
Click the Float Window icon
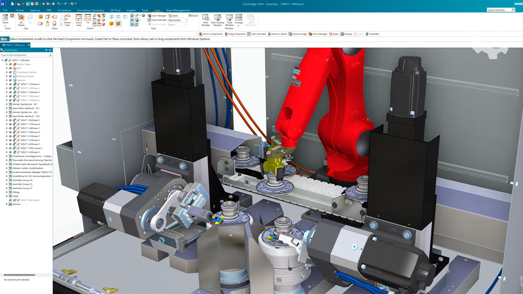[229, 20]
